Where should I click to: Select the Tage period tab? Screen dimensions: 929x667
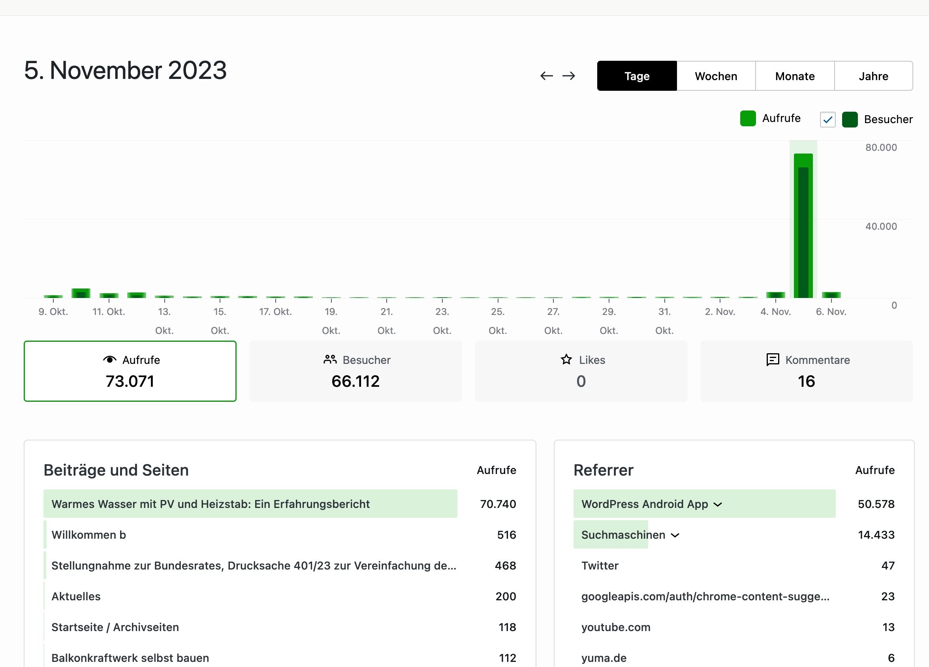[637, 76]
